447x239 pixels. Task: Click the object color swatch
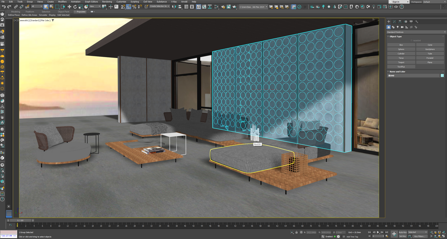(442, 76)
